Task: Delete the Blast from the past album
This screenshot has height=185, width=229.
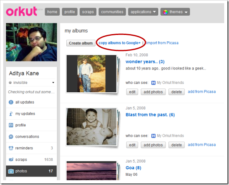Action: pos(176,145)
